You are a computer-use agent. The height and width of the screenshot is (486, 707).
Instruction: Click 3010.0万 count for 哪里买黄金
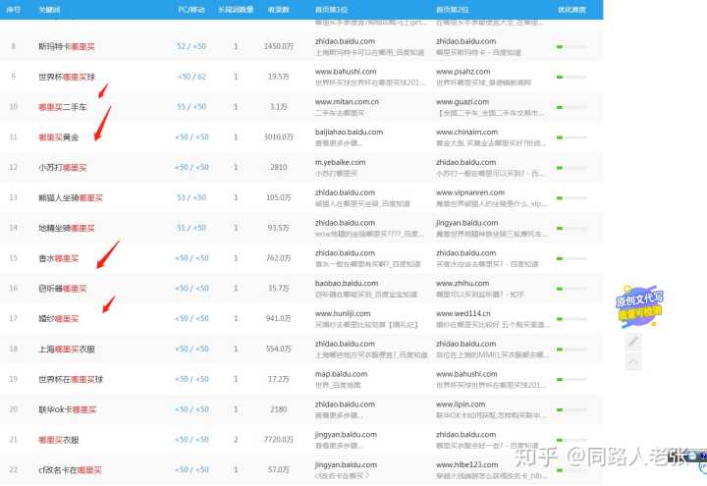[279, 137]
